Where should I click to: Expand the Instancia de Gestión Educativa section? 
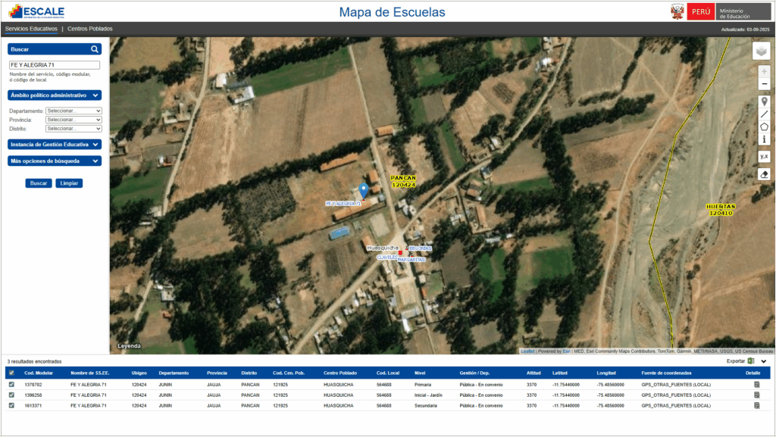(54, 144)
